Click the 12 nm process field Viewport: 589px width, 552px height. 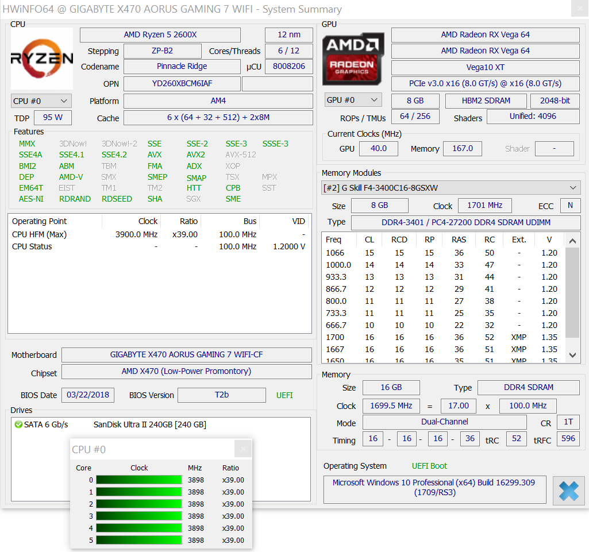pyautogui.click(x=289, y=35)
